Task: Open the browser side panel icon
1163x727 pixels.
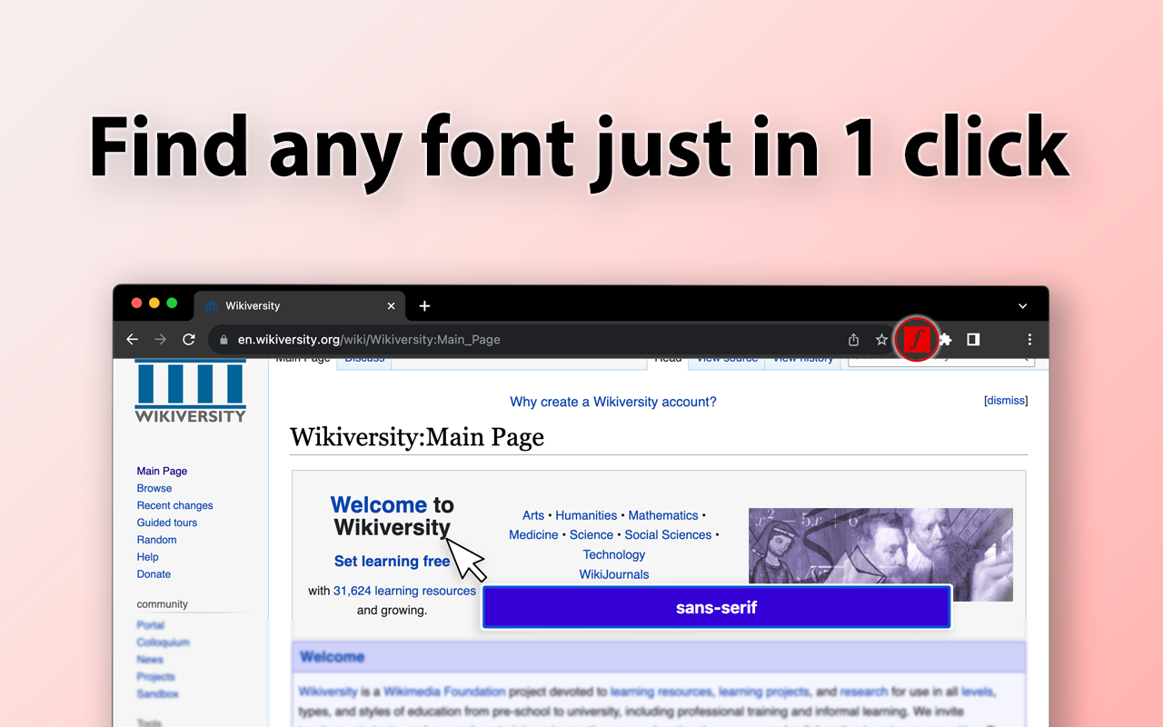Action: pos(972,339)
